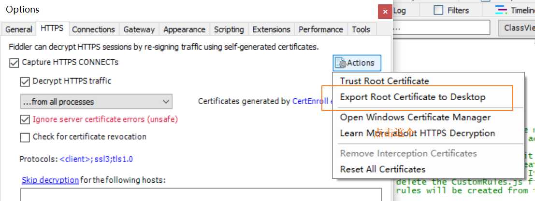The height and width of the screenshot is (201, 535).
Task: Open the Appearance tab
Action: click(184, 29)
